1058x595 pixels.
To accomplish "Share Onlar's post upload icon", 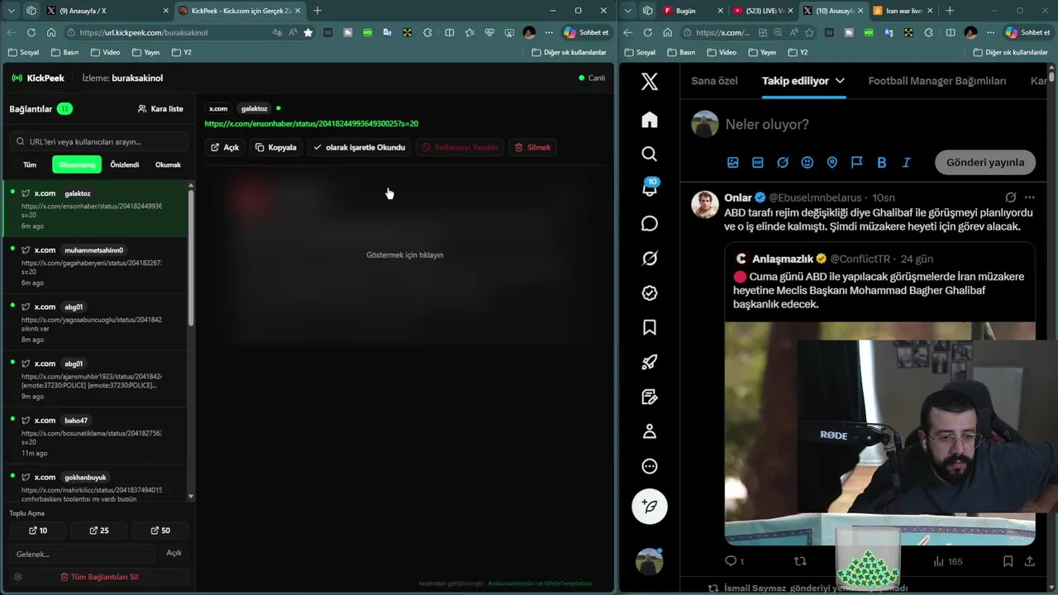I will (1029, 561).
